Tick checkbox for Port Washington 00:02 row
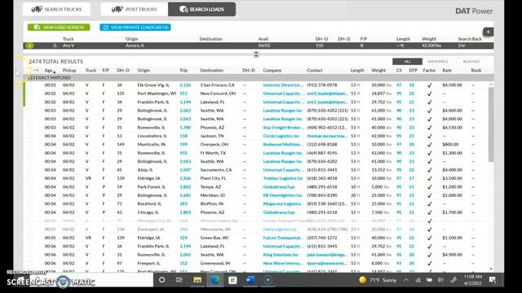522x293 pixels. pyautogui.click(x=30, y=94)
